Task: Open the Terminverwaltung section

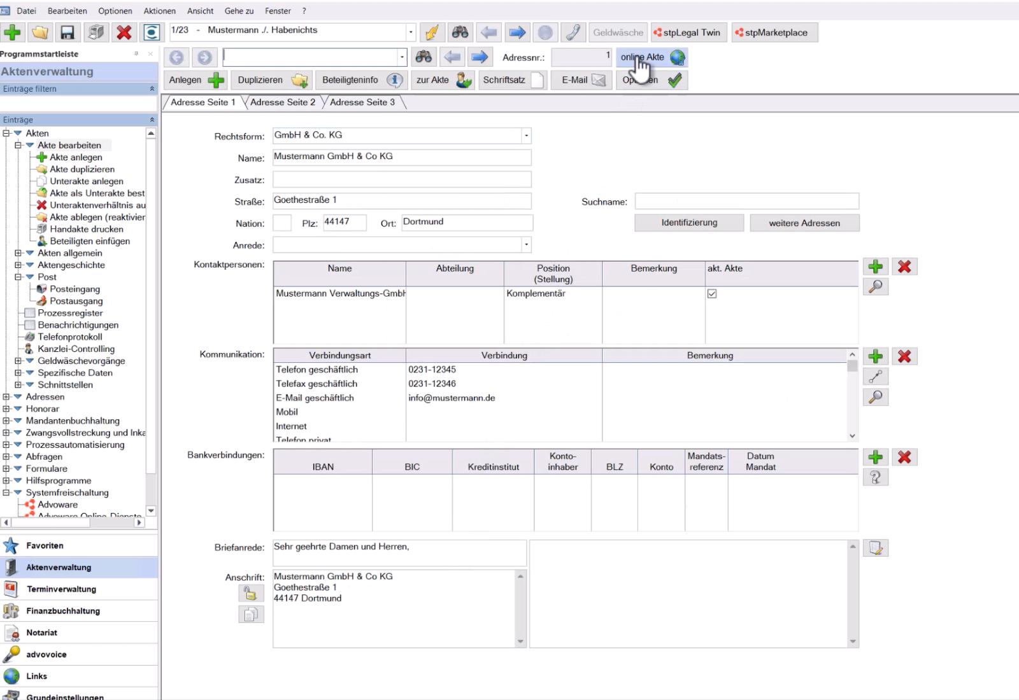Action: pyautogui.click(x=79, y=589)
